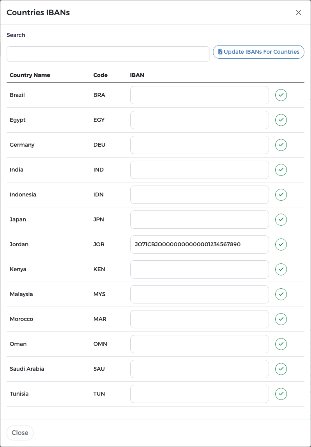Screen dimensions: 311x447
Task: Select the Brazil country name text
Action: click(17, 95)
